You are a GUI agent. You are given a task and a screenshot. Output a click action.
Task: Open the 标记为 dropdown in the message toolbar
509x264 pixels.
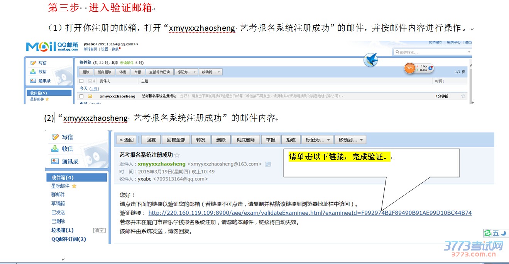(318, 140)
